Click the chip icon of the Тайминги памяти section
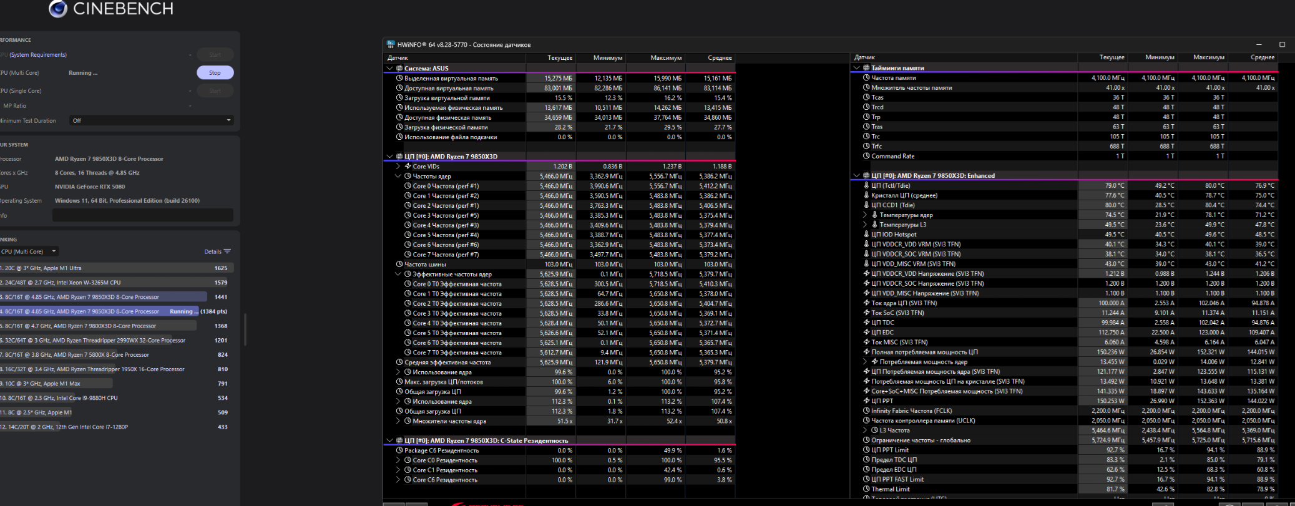 click(x=866, y=67)
